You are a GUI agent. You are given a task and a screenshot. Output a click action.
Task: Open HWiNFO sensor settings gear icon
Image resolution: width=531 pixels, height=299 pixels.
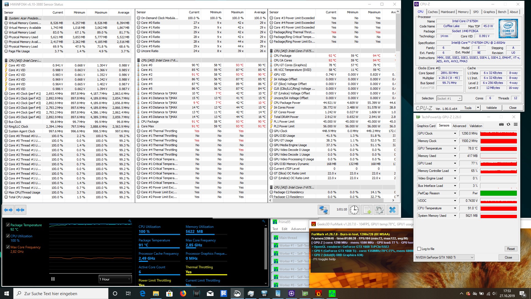pos(379,210)
